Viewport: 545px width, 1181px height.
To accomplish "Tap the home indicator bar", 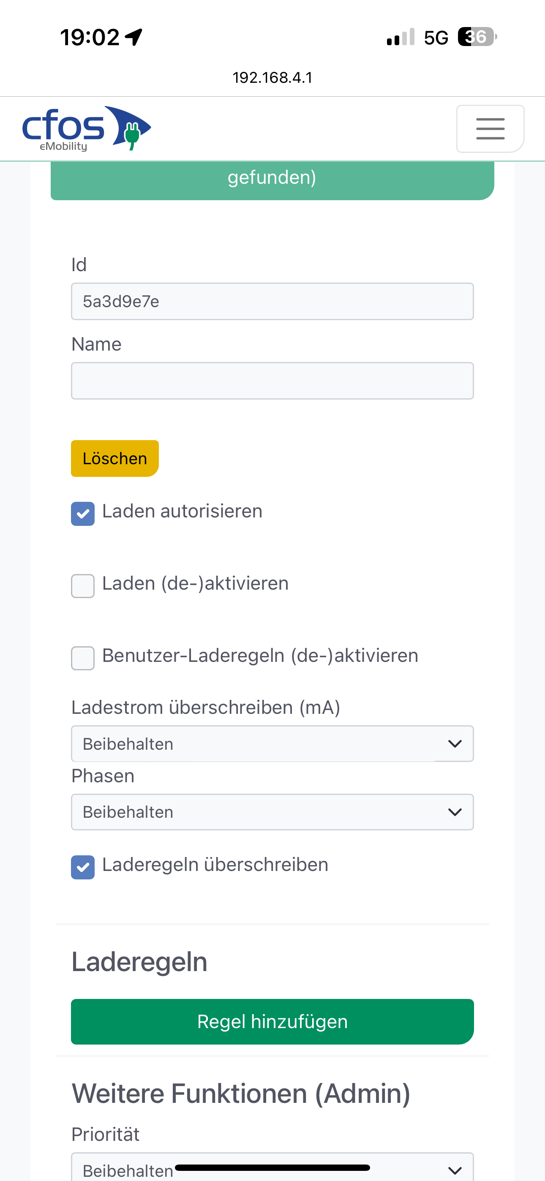I will click(x=272, y=1167).
